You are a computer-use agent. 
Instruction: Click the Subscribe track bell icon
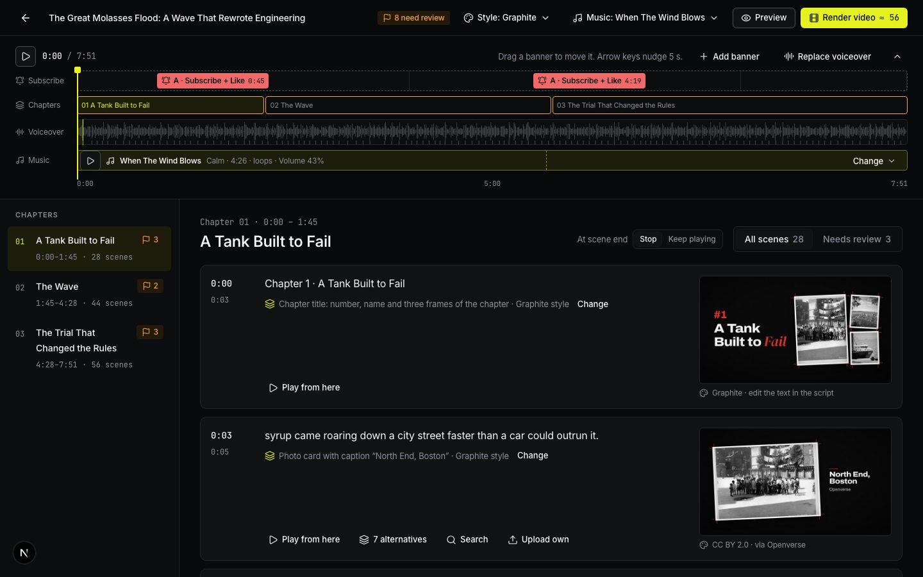coord(20,81)
